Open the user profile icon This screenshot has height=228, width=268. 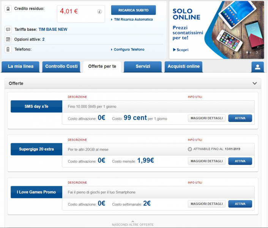(x=257, y=67)
